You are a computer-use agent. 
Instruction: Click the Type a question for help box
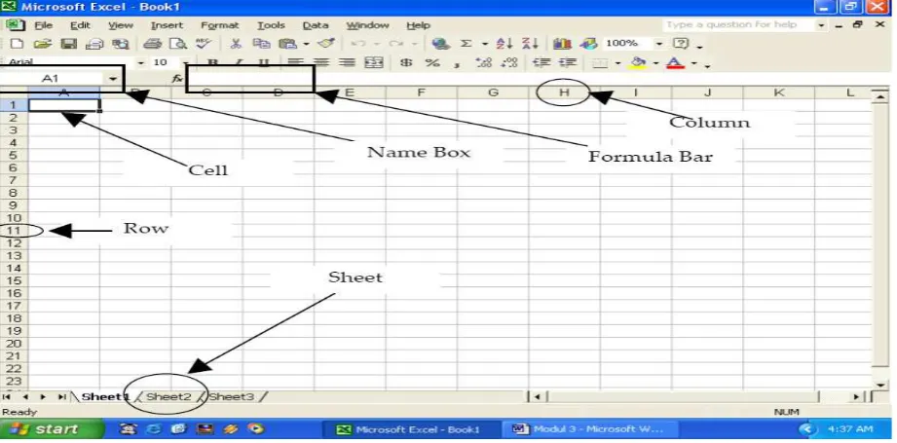tap(737, 25)
